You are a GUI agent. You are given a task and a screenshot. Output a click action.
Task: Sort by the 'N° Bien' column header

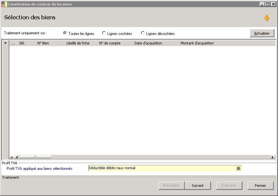[x=43, y=43]
